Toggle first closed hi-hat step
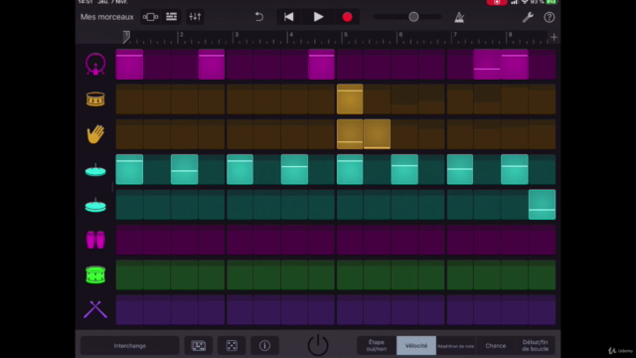The image size is (636, 358). point(129,169)
